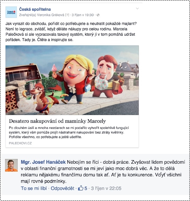Click the Česká spořitelna logo avatar
The height and width of the screenshot is (201, 190).
[x=11, y=12]
